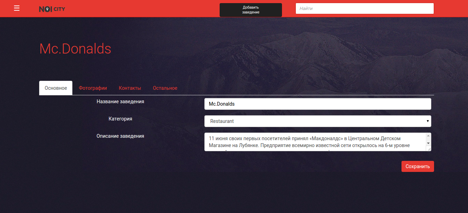This screenshot has height=213, width=468.
Task: Click the Добавить заведение button
Action: point(251,10)
